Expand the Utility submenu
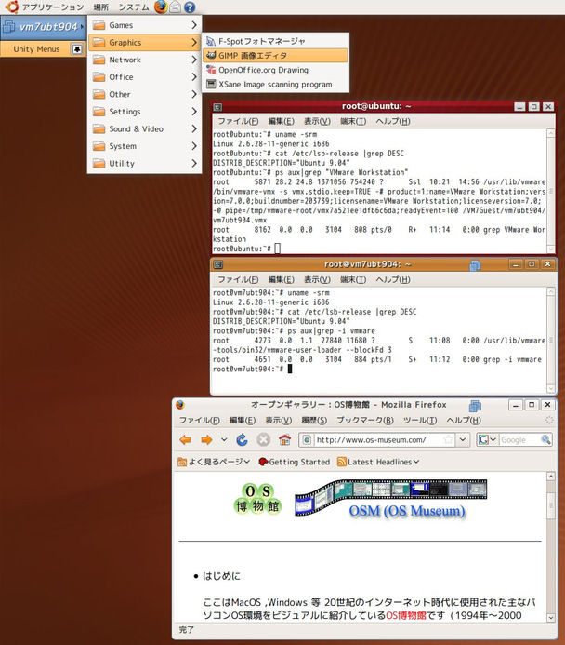Screen dimensions: 565x645 pyautogui.click(x=145, y=163)
